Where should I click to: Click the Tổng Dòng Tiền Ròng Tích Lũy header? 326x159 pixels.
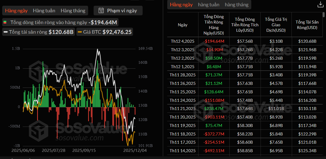(245, 25)
